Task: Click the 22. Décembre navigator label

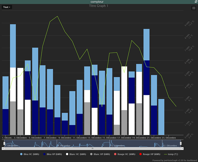Action: pyautogui.click(x=170, y=146)
